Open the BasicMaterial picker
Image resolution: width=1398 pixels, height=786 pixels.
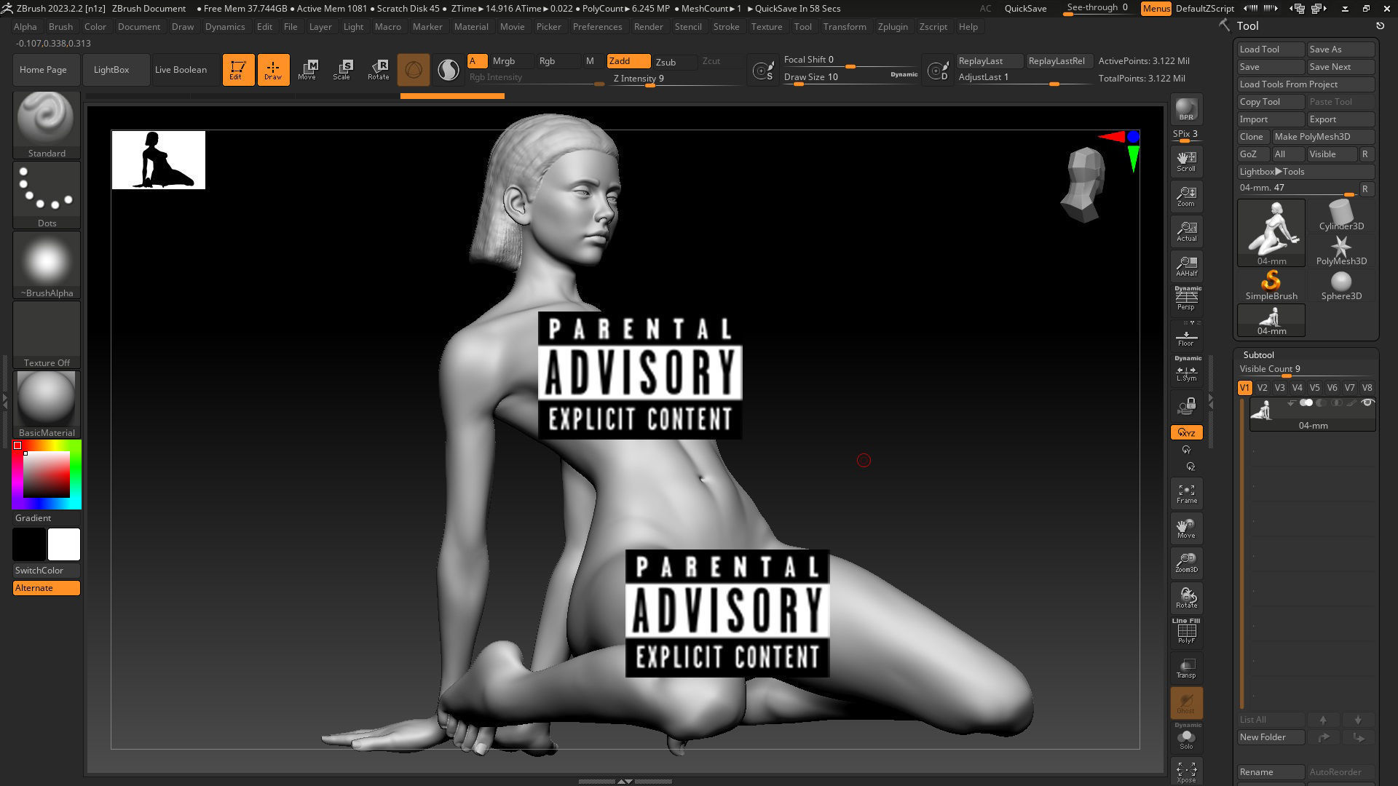coord(47,405)
